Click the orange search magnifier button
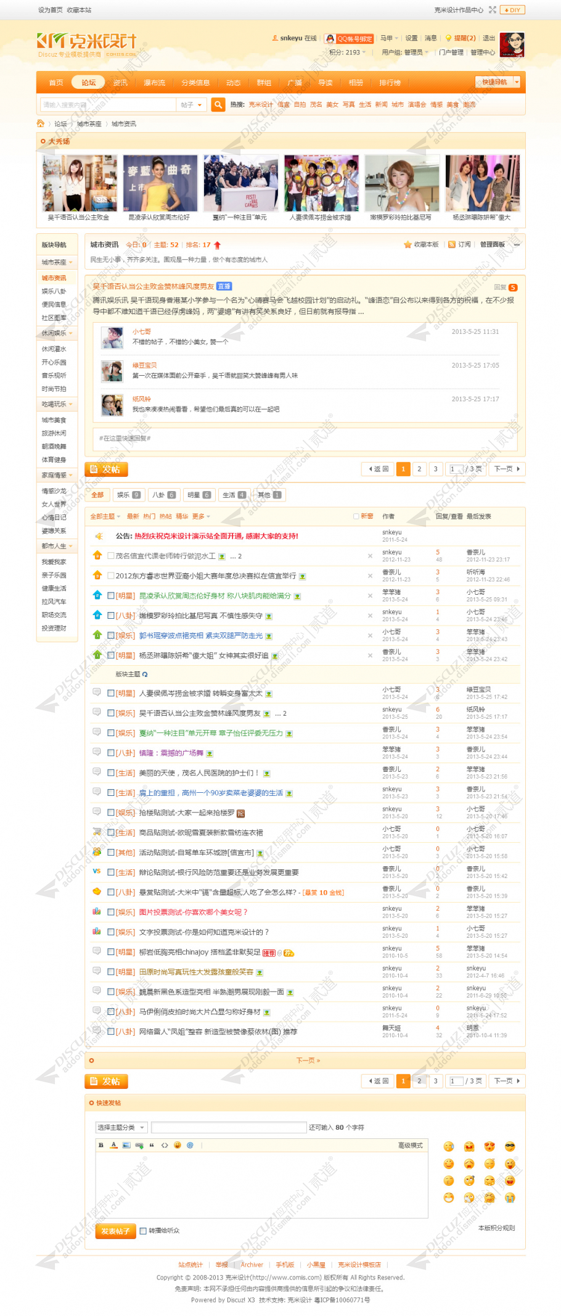Viewport: 561px width, 1316px height. coord(218,105)
